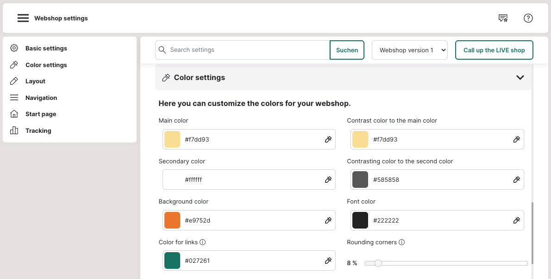
Task: Click the feedback chat icon
Action: click(x=503, y=18)
